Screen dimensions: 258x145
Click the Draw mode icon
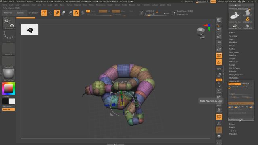50,13
